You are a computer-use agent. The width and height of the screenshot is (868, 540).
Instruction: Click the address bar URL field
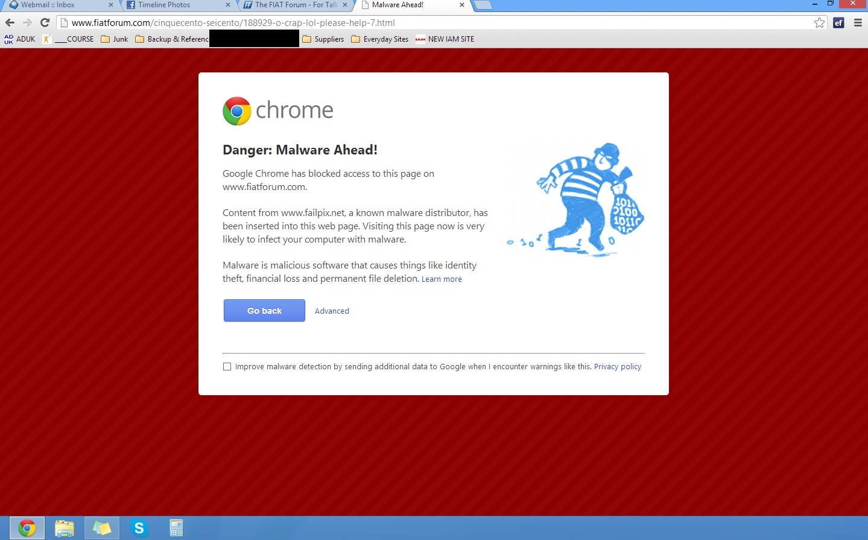(434, 23)
